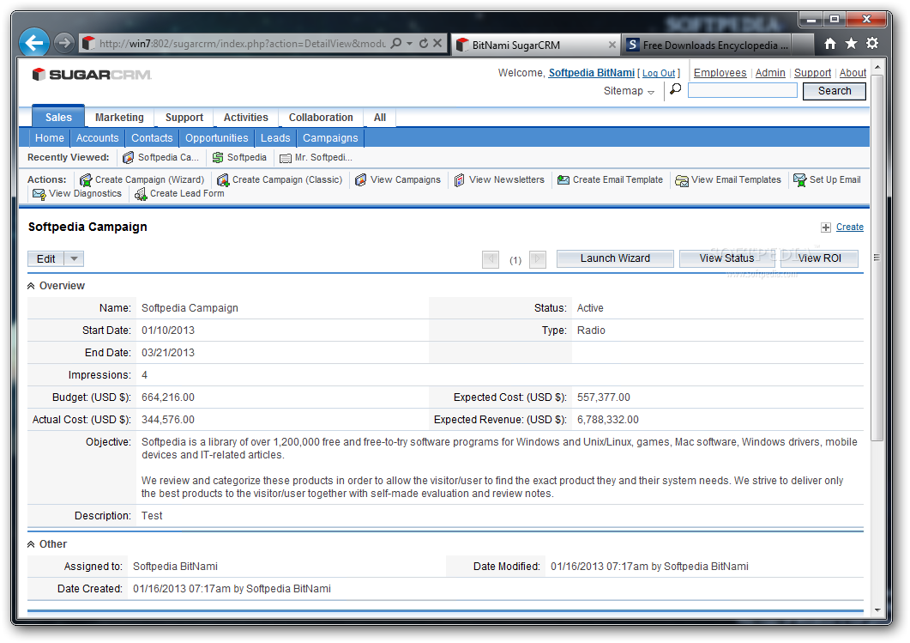Click the Search button

pyautogui.click(x=834, y=91)
